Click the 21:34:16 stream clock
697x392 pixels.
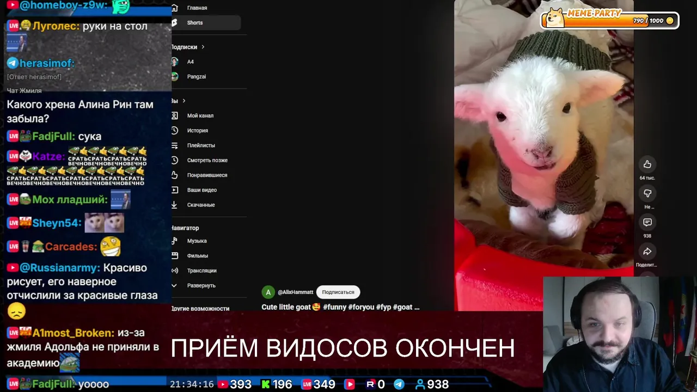(x=192, y=384)
